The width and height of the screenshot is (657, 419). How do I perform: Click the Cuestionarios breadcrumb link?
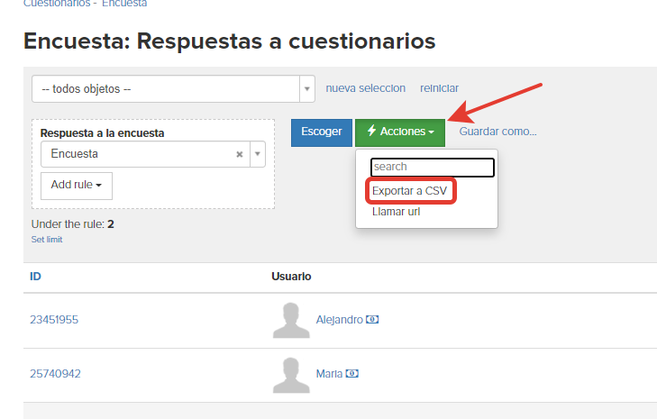(x=57, y=4)
